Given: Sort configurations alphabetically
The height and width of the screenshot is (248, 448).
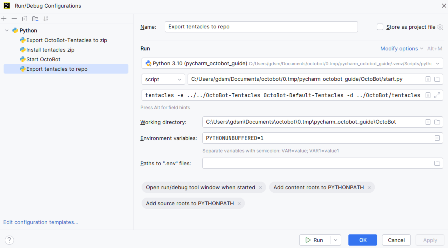Looking at the screenshot, I should point(46,19).
